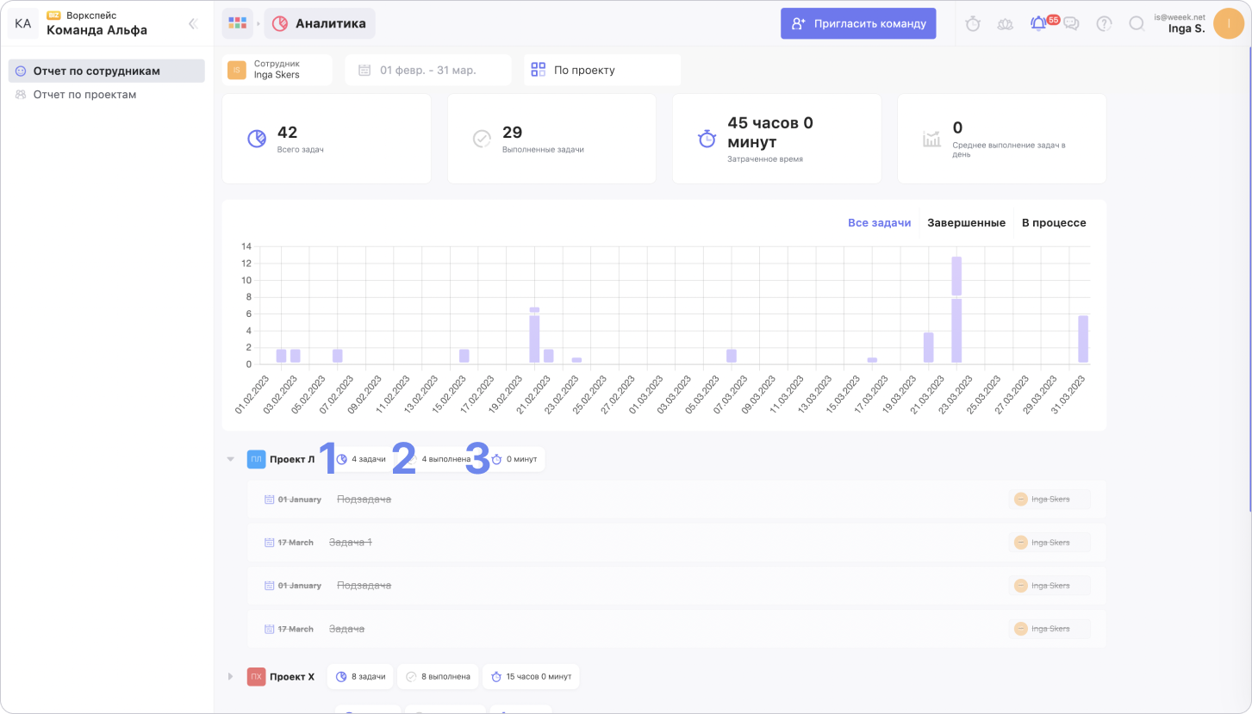The width and height of the screenshot is (1252, 714).
Task: Select the Все задачи chart tab
Action: coord(879,222)
